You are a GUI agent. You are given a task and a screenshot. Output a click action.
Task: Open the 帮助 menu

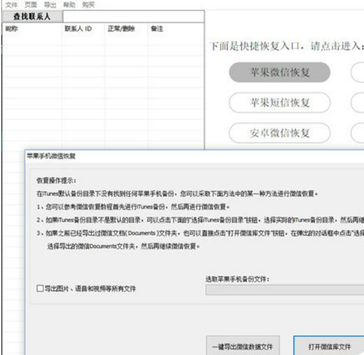(x=69, y=5)
